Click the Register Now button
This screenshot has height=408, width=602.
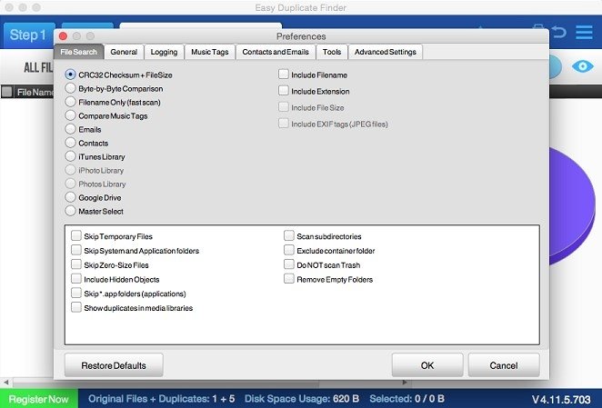(x=38, y=399)
